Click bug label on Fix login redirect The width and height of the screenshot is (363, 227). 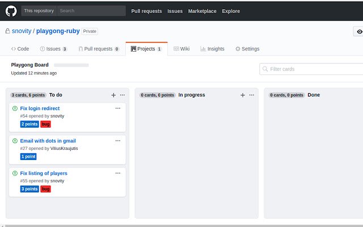pyautogui.click(x=45, y=124)
